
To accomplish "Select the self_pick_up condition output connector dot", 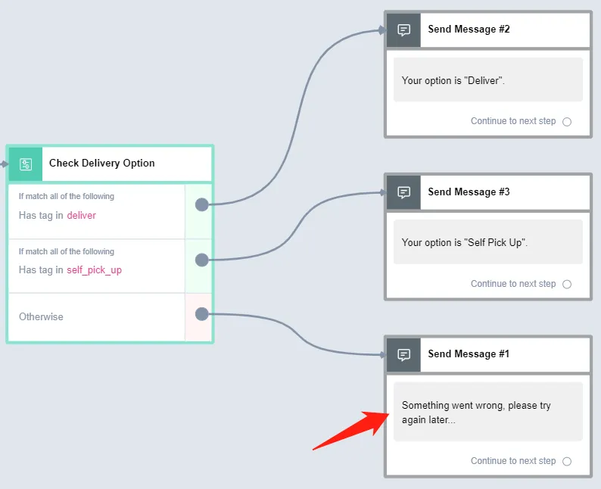I will click(201, 260).
